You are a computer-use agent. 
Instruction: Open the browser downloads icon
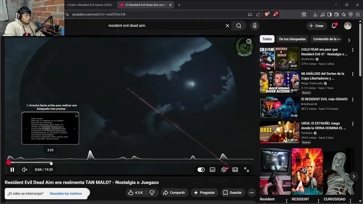click(x=315, y=14)
